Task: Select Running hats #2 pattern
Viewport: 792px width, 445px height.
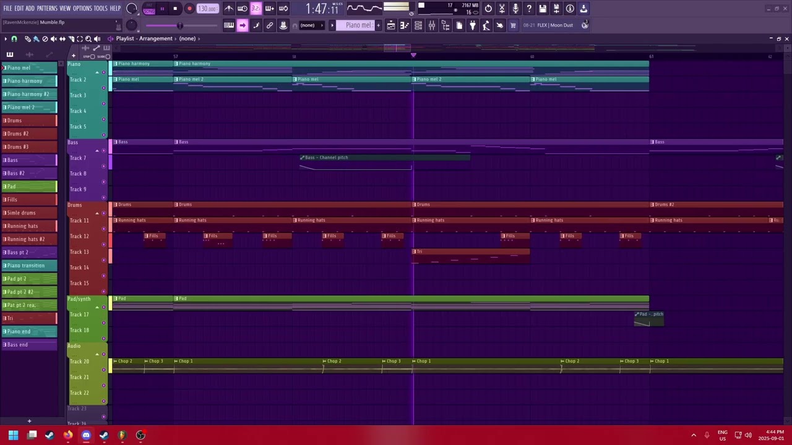Action: [x=28, y=239]
